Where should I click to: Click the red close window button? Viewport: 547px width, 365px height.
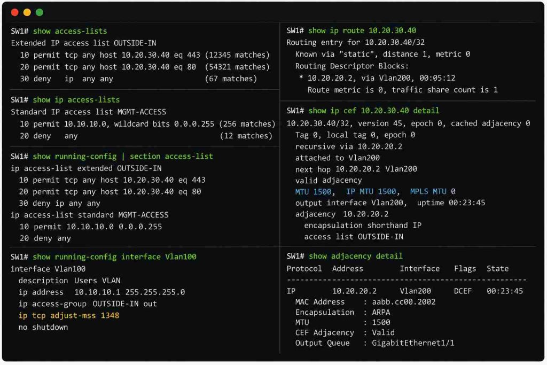point(14,13)
